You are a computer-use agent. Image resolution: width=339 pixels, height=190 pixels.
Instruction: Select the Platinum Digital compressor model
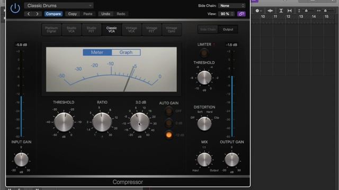[51, 30]
